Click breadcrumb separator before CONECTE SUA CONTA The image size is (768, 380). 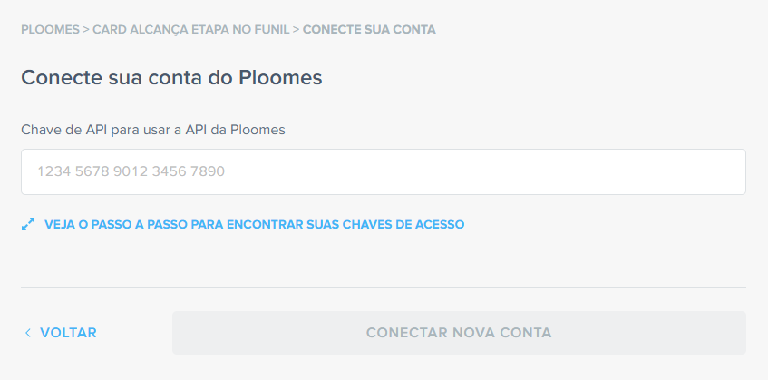296,29
